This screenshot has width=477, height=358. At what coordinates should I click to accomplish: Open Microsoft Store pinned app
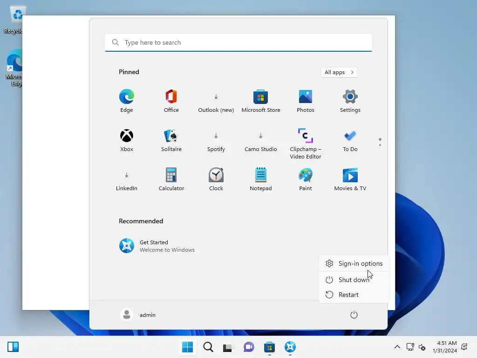261,101
